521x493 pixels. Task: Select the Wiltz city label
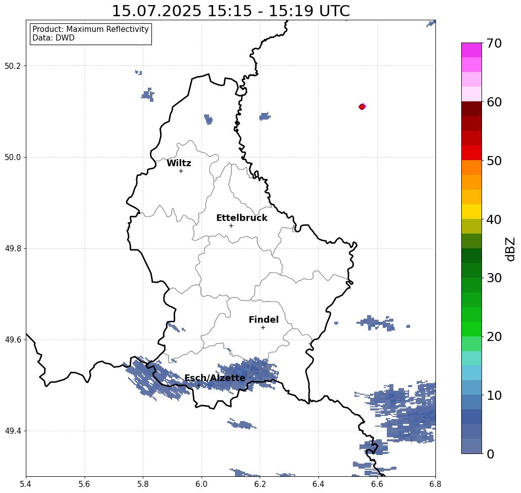coord(179,163)
